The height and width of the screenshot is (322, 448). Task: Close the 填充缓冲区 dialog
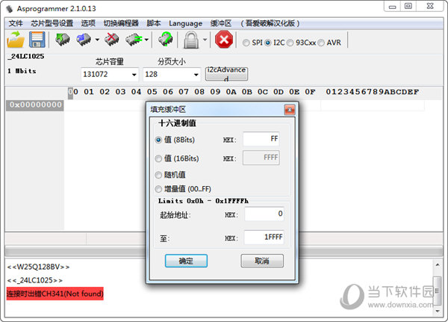290,110
